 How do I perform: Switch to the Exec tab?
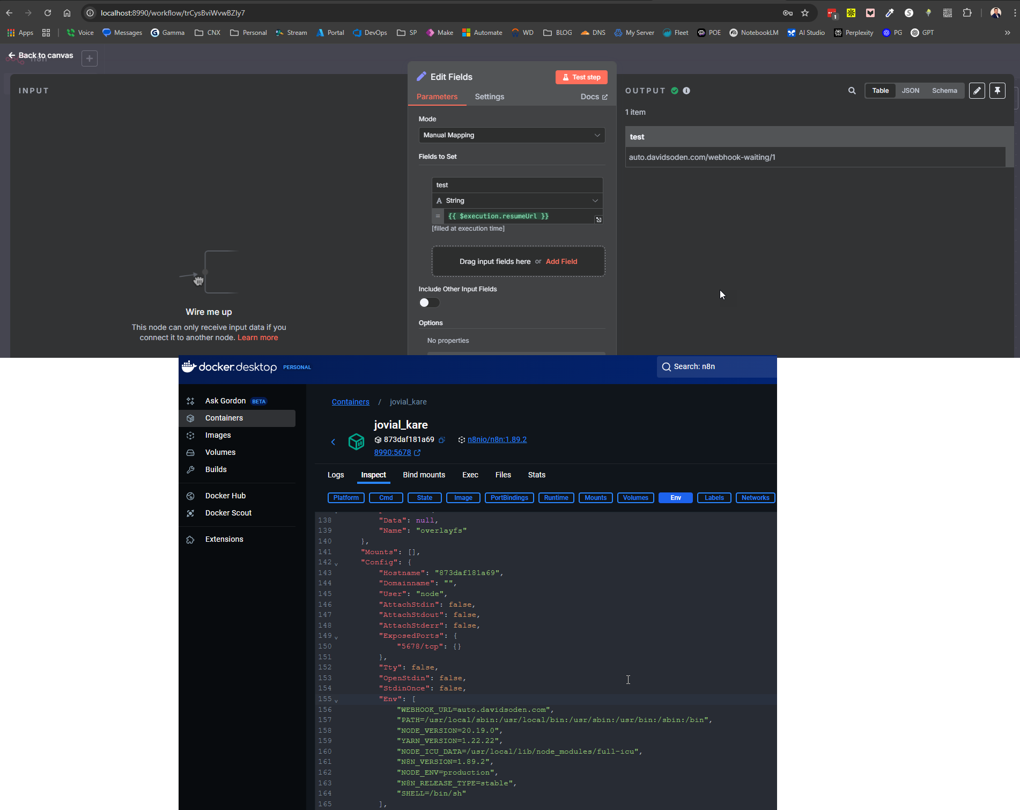[x=470, y=475]
